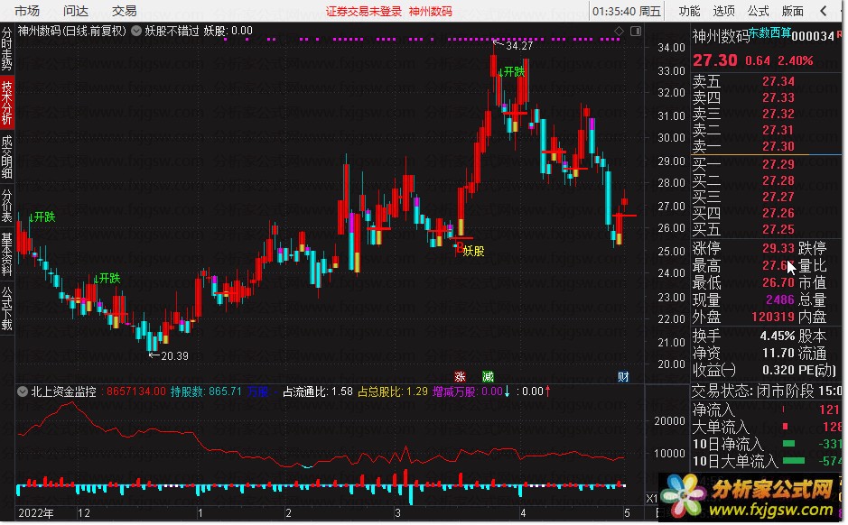Click the 妖股 buy signal label
This screenshot has width=848, height=525.
coord(474,251)
